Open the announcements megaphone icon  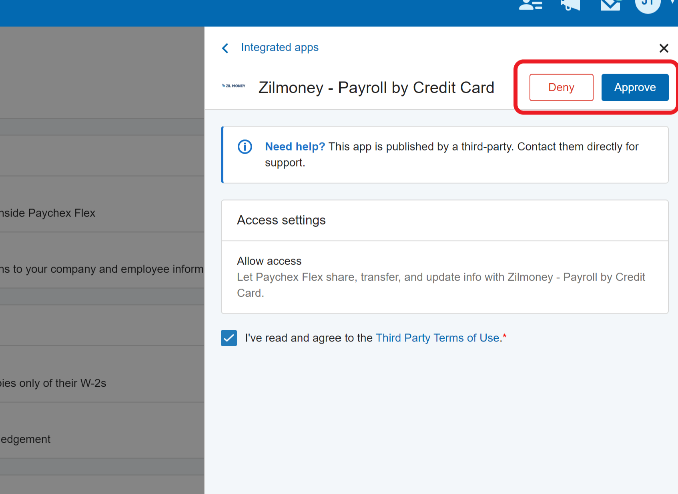click(570, 5)
